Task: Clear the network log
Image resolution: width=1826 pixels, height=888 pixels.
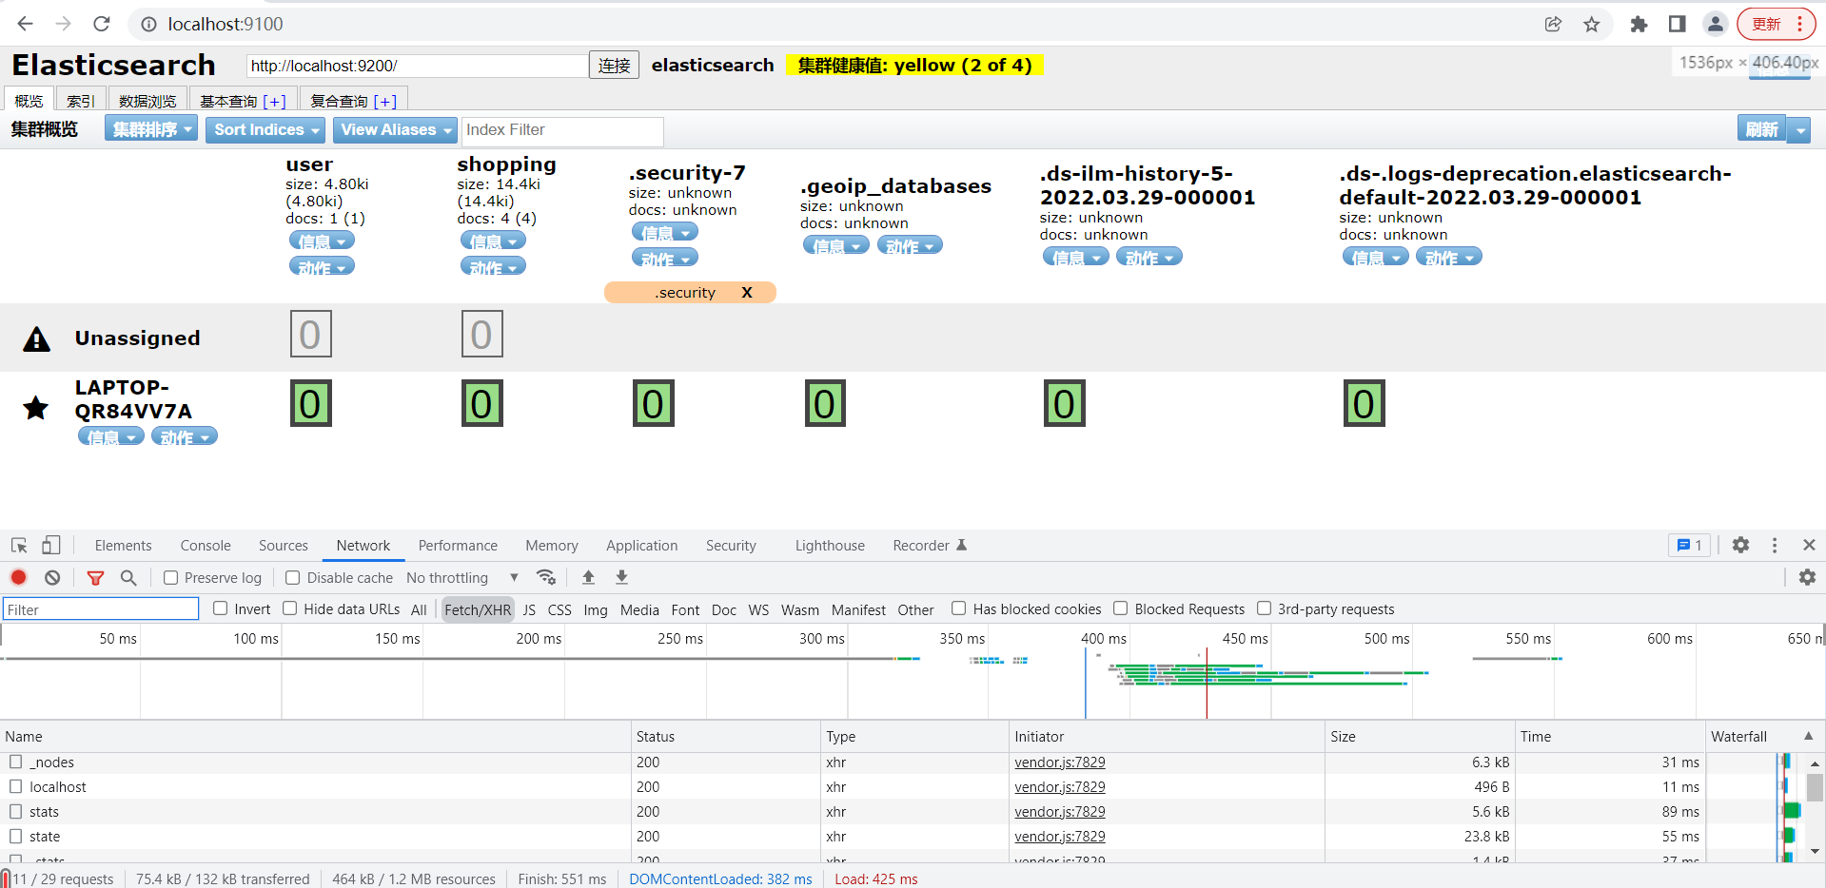Action: (x=52, y=577)
